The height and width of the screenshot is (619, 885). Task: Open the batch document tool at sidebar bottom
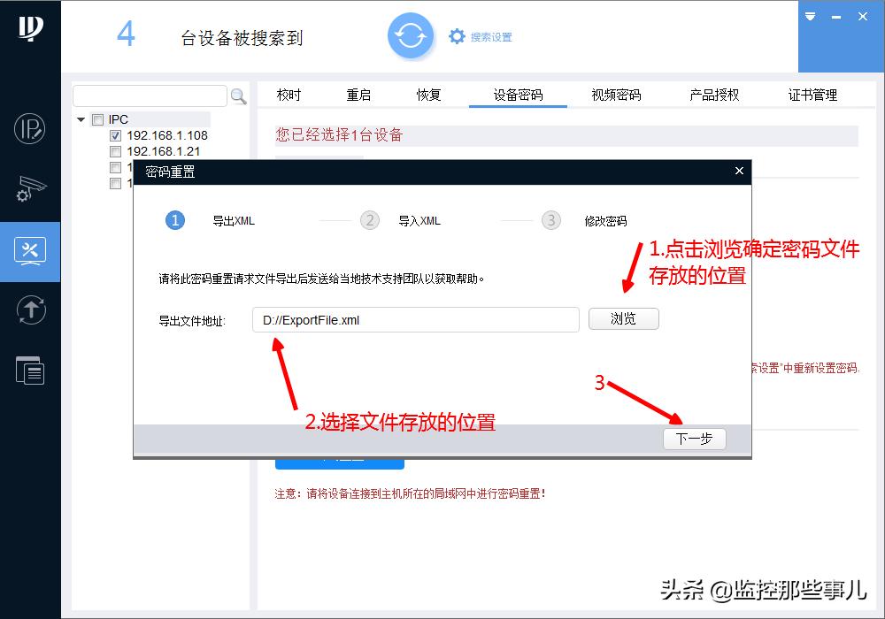30,371
